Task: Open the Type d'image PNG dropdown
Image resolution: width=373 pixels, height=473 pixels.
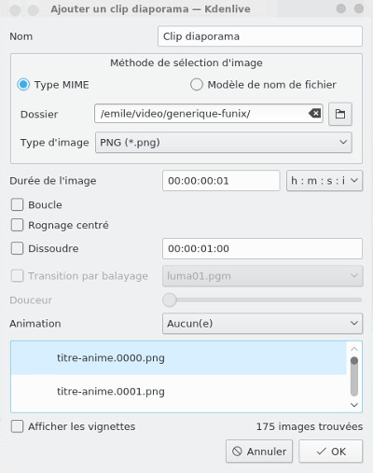Action: (x=224, y=143)
